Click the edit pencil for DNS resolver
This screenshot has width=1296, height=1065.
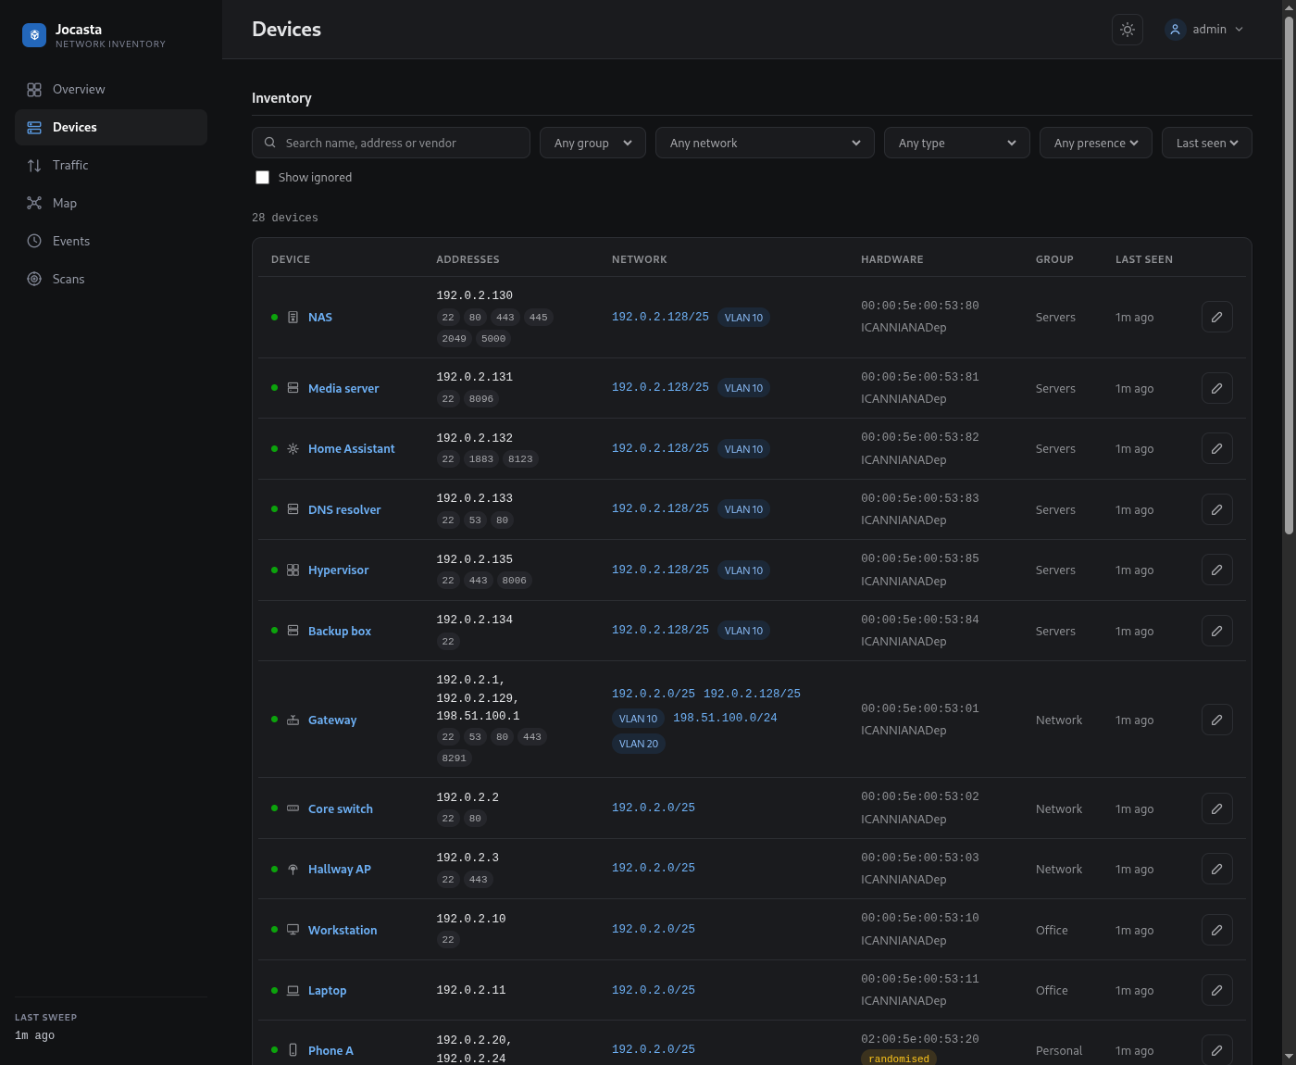pos(1217,509)
